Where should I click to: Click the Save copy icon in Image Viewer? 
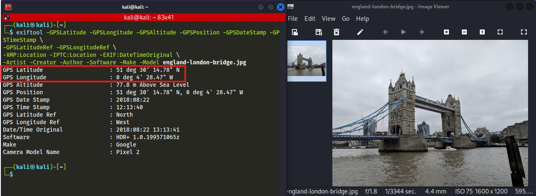tap(319, 32)
